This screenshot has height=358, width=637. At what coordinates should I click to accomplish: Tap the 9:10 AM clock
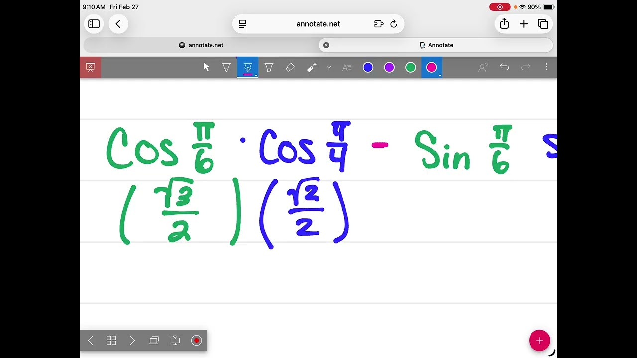click(x=94, y=7)
